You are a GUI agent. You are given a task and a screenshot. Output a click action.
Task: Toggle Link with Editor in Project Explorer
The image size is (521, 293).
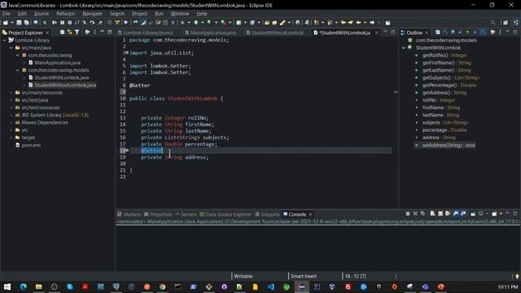click(69, 33)
